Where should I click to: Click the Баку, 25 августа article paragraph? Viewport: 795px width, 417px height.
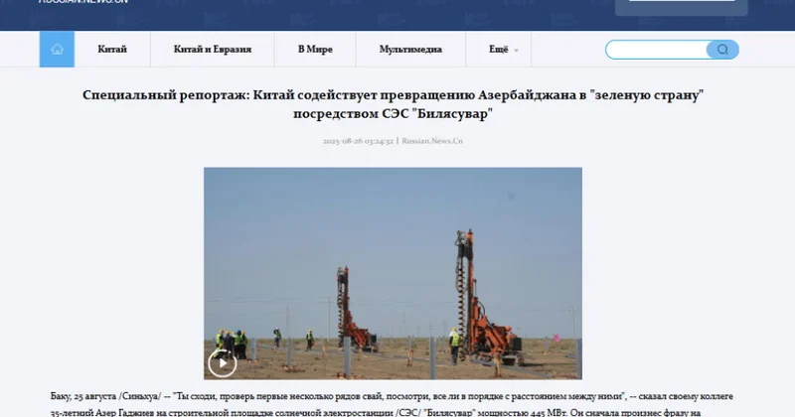coord(392,404)
